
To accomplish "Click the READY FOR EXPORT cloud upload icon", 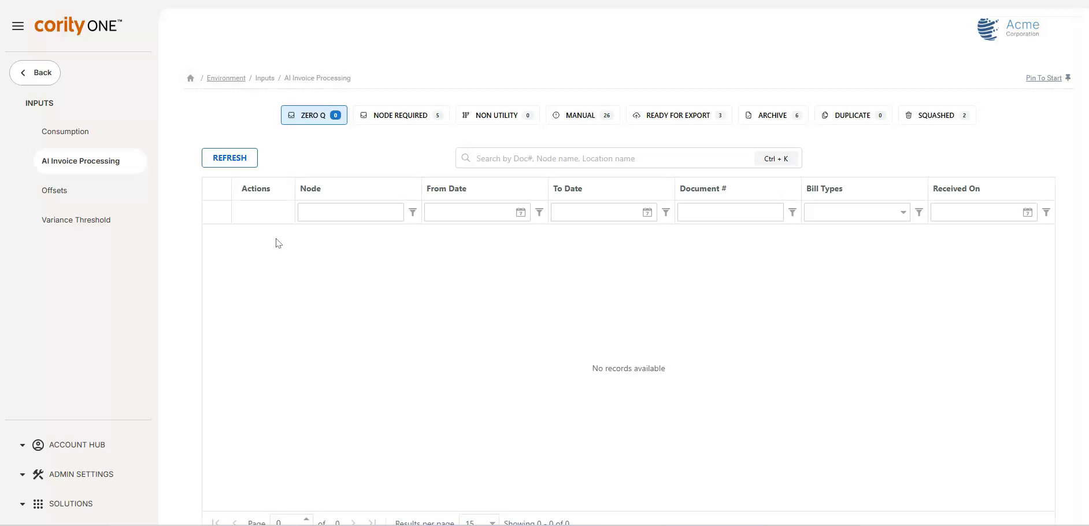I will 636,115.
